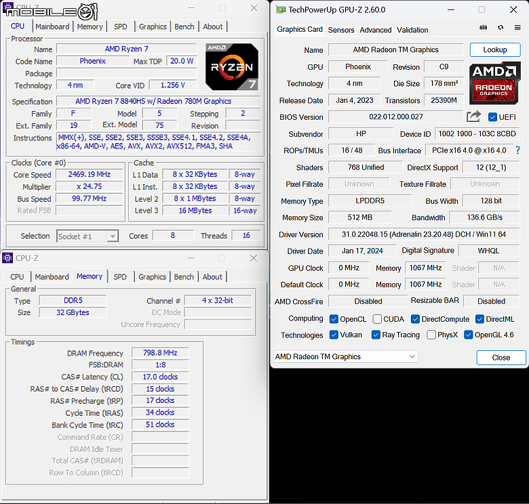
Task: Toggle the DirectML checkbox
Action: pos(479,318)
